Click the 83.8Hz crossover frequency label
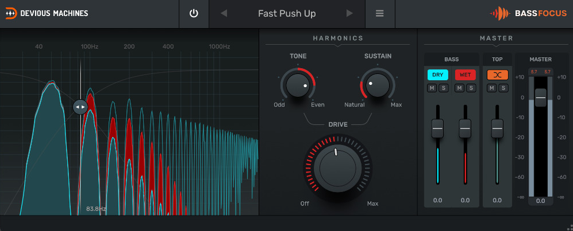The height and width of the screenshot is (231, 573). [x=96, y=209]
